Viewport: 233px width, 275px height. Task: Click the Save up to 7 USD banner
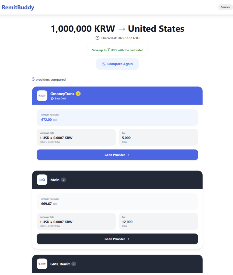[x=117, y=50]
